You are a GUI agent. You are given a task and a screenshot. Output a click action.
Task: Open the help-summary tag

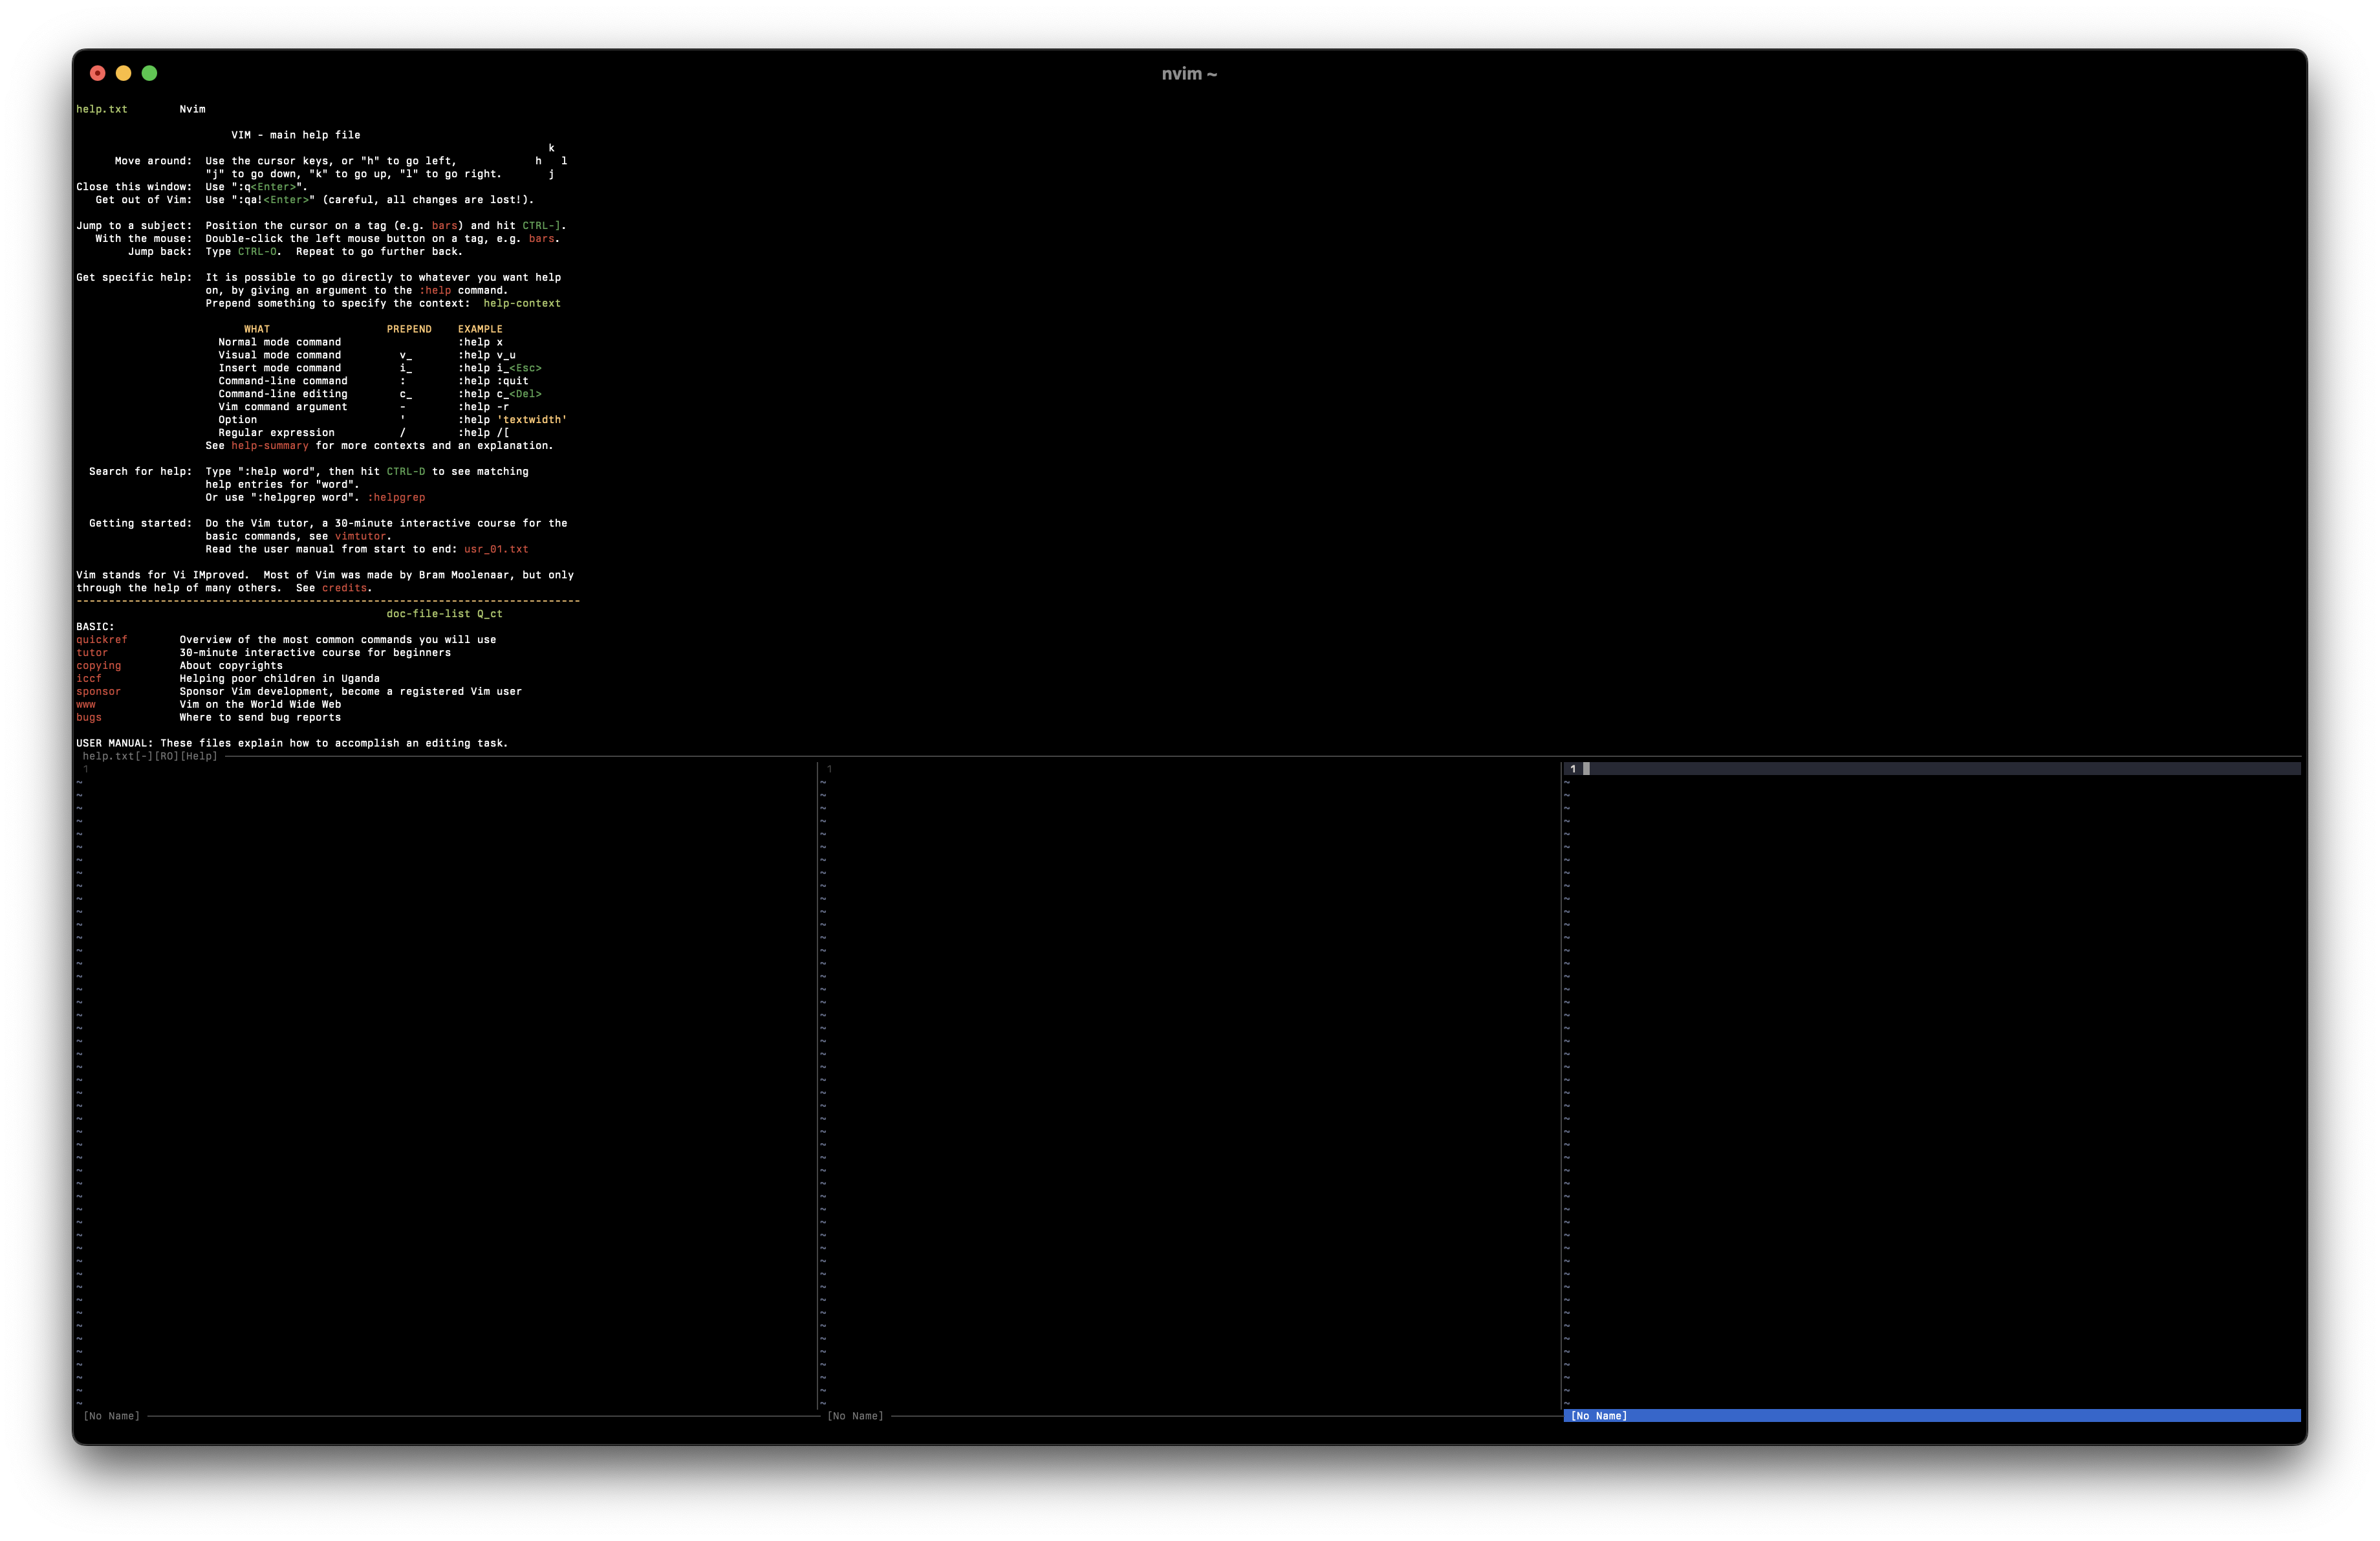(x=269, y=445)
